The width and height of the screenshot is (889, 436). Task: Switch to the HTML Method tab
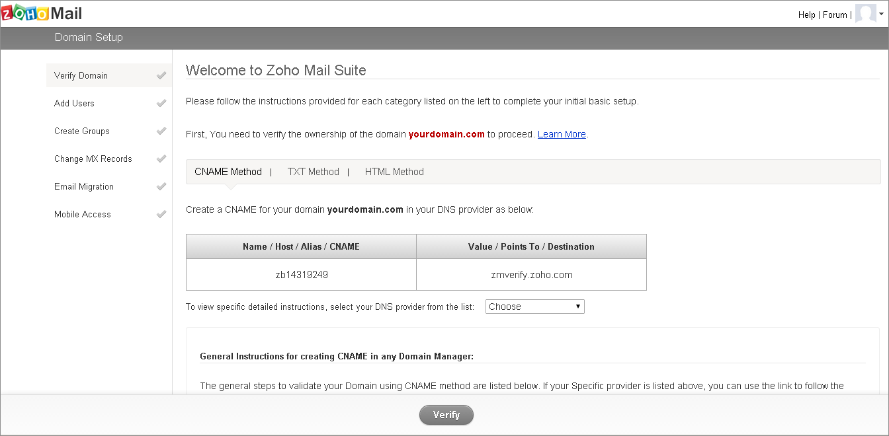394,172
